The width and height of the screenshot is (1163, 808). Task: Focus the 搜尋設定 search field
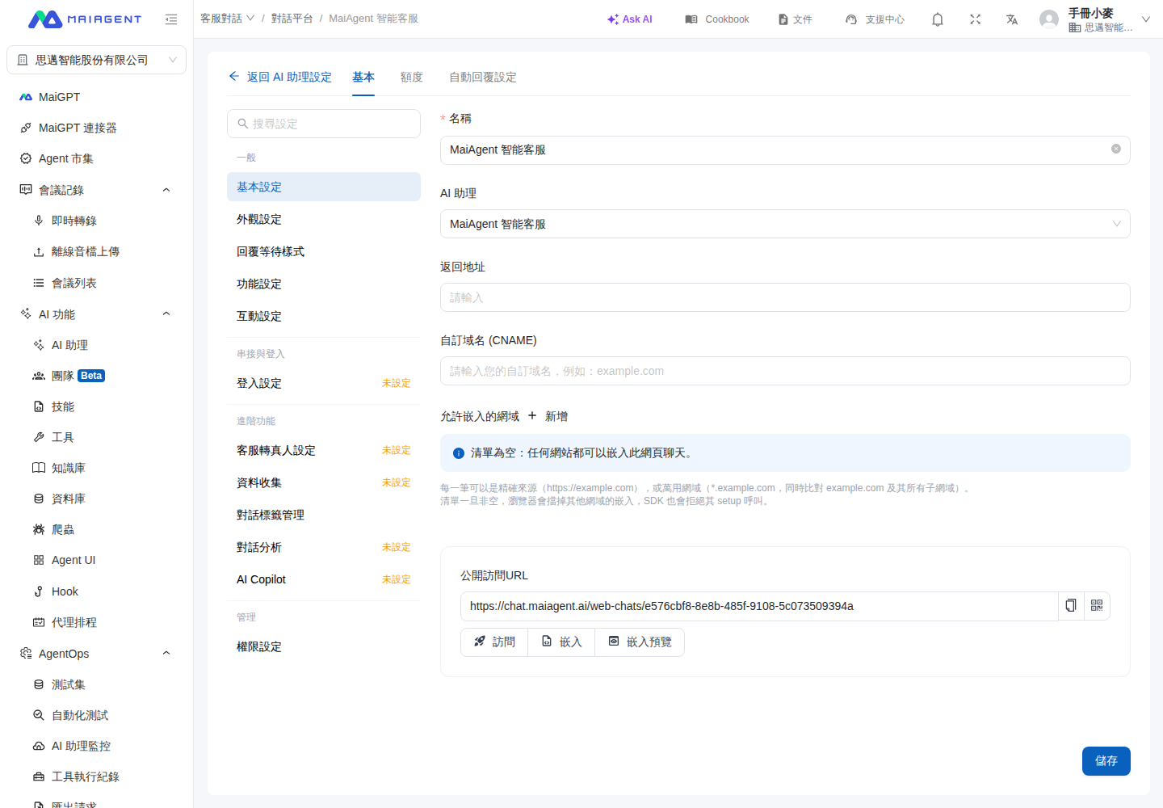click(x=323, y=124)
